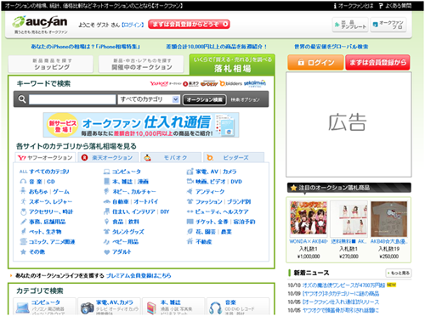This screenshot has height=316, width=425.
Task: Click the pen icon beside 事務、店舗用品
Action: (23, 222)
